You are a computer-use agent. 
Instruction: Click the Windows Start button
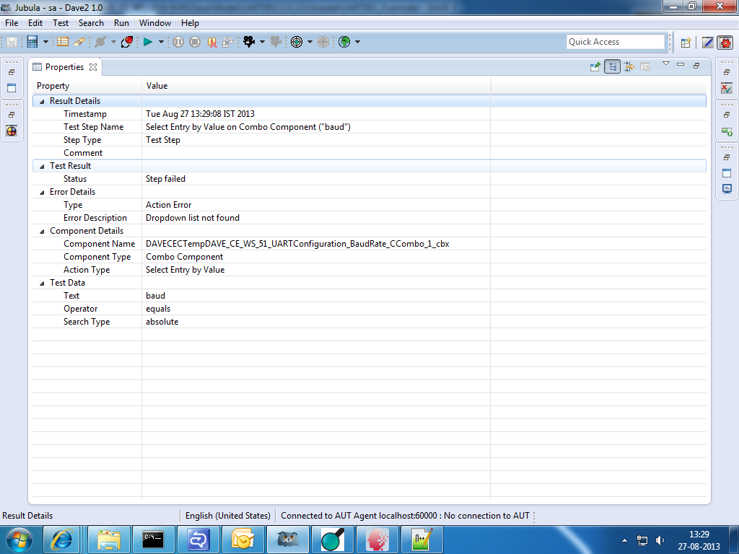[19, 540]
